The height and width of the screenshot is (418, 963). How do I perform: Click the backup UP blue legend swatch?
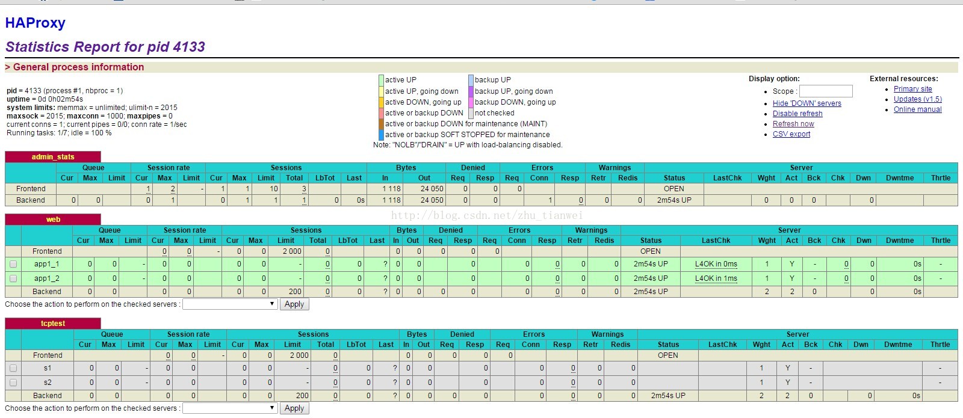click(x=471, y=80)
